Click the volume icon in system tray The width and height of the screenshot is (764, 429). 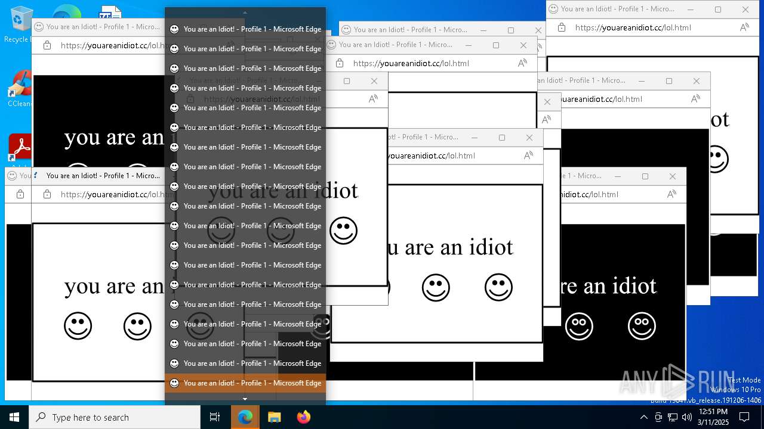pyautogui.click(x=687, y=417)
